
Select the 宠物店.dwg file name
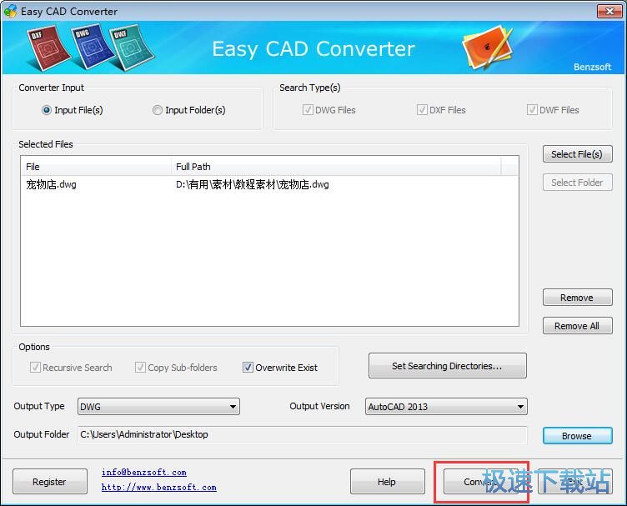51,184
